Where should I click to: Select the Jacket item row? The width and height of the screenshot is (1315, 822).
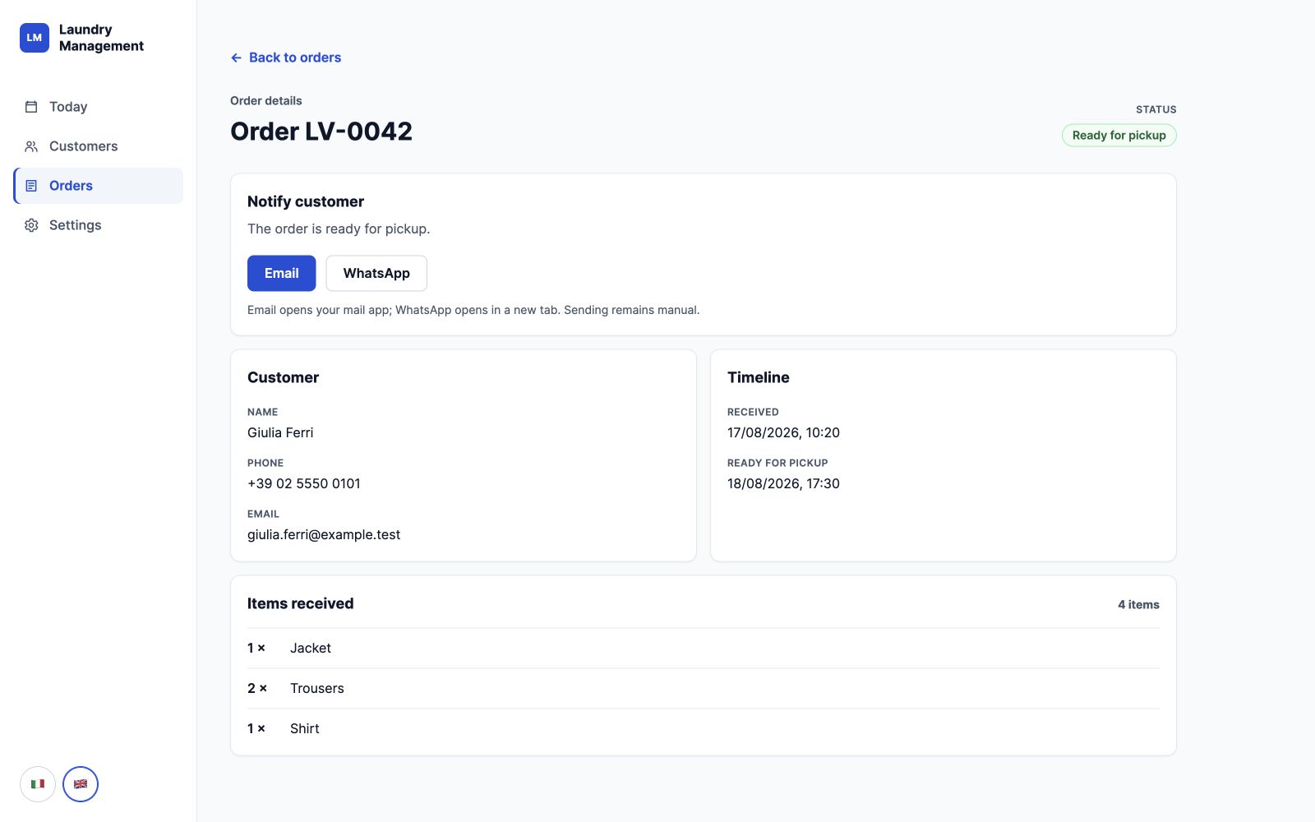click(x=704, y=648)
